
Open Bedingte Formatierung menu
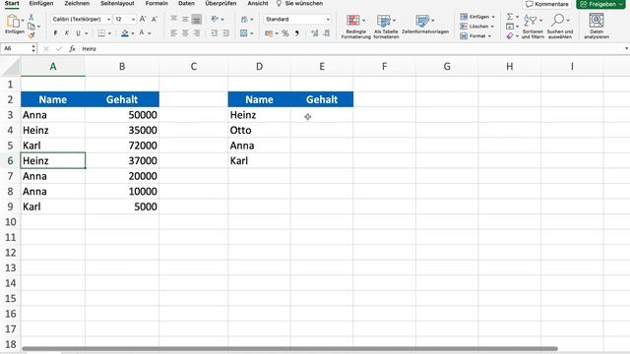coord(356,27)
